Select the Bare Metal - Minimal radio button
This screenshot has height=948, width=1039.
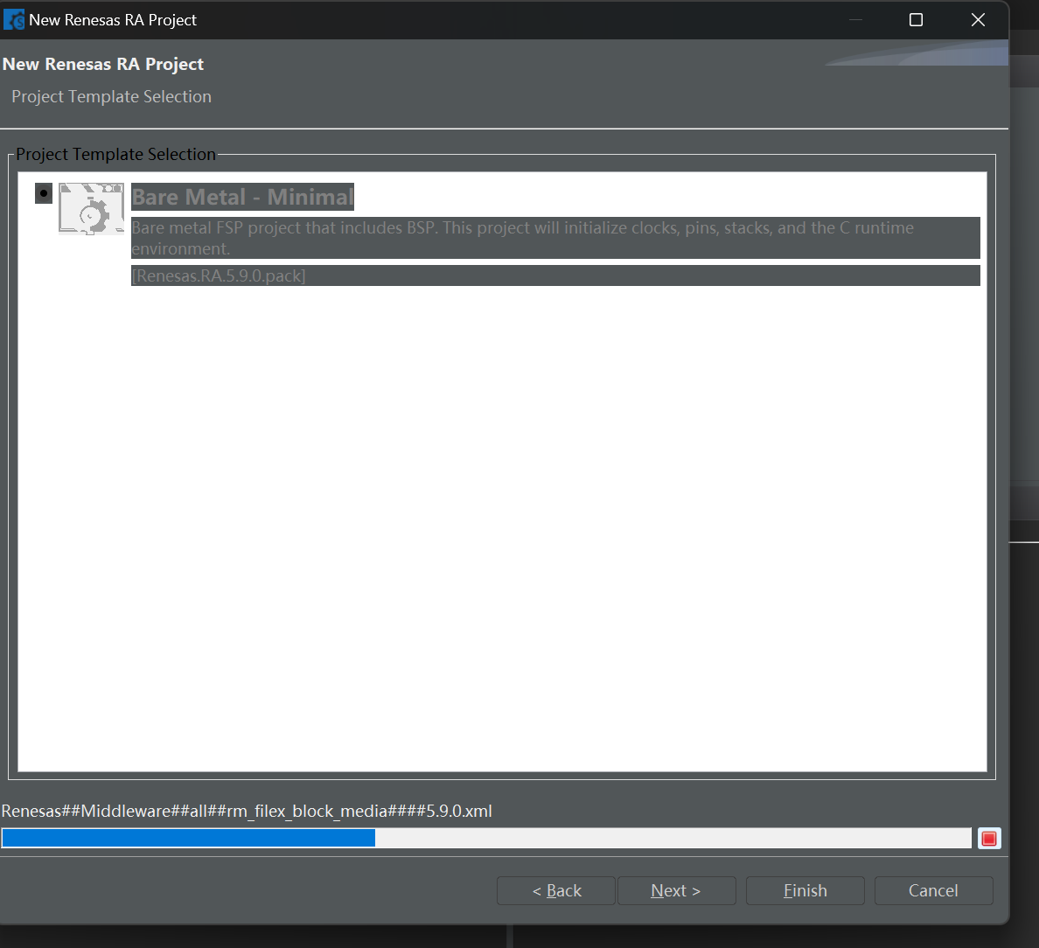(44, 193)
